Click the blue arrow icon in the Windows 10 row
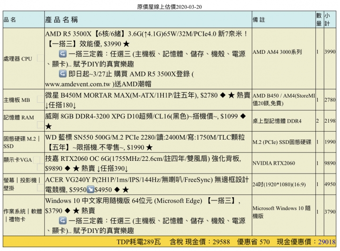Image resolution: width=340 pixels, height=251 pixels. pyautogui.click(x=63, y=221)
